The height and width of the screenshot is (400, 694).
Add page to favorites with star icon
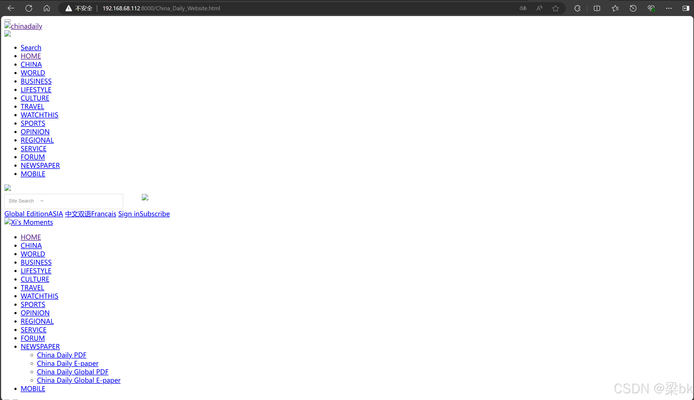[555, 8]
